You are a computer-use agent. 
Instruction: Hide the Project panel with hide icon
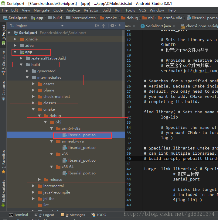tap(121, 26)
